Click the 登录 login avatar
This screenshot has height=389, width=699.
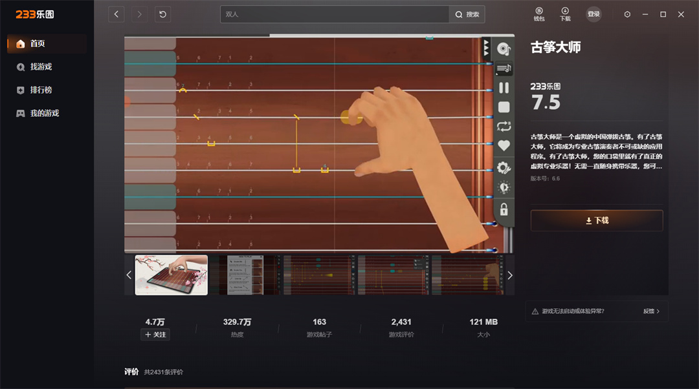[594, 14]
